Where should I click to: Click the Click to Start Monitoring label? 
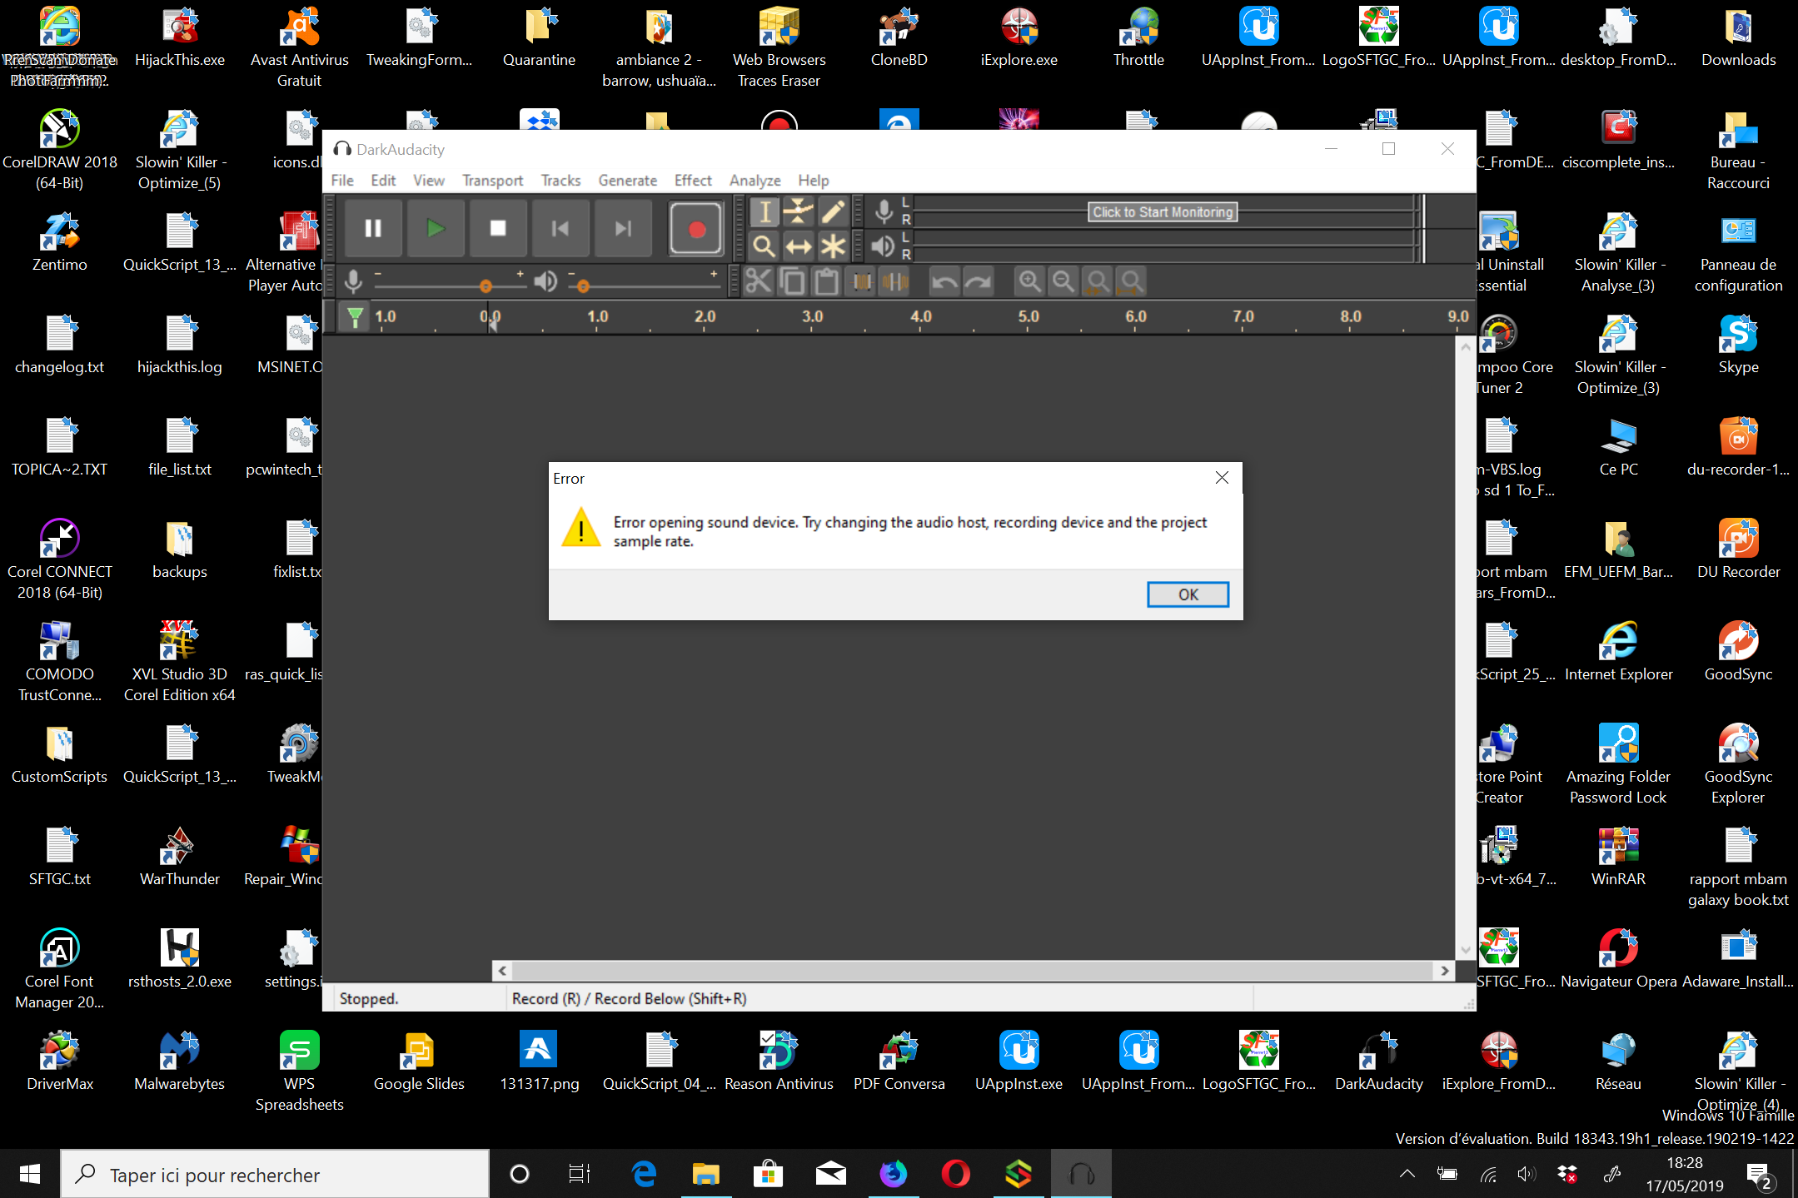[x=1163, y=212]
